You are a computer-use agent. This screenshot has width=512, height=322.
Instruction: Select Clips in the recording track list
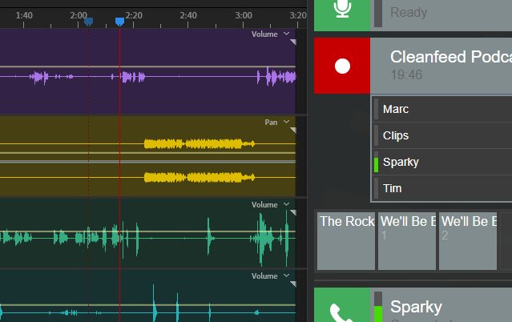point(442,135)
